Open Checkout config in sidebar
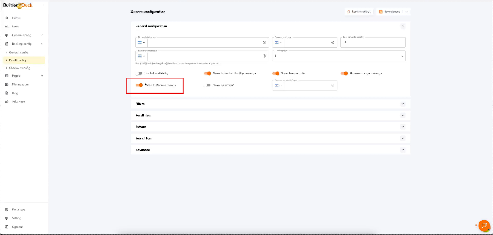 click(x=19, y=68)
